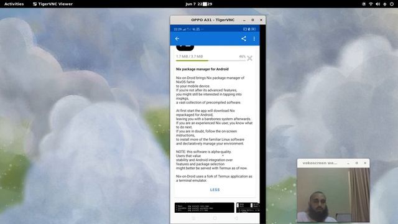Maximize the vokoscreen webcam window
The height and width of the screenshot is (224, 398).
[356, 163]
